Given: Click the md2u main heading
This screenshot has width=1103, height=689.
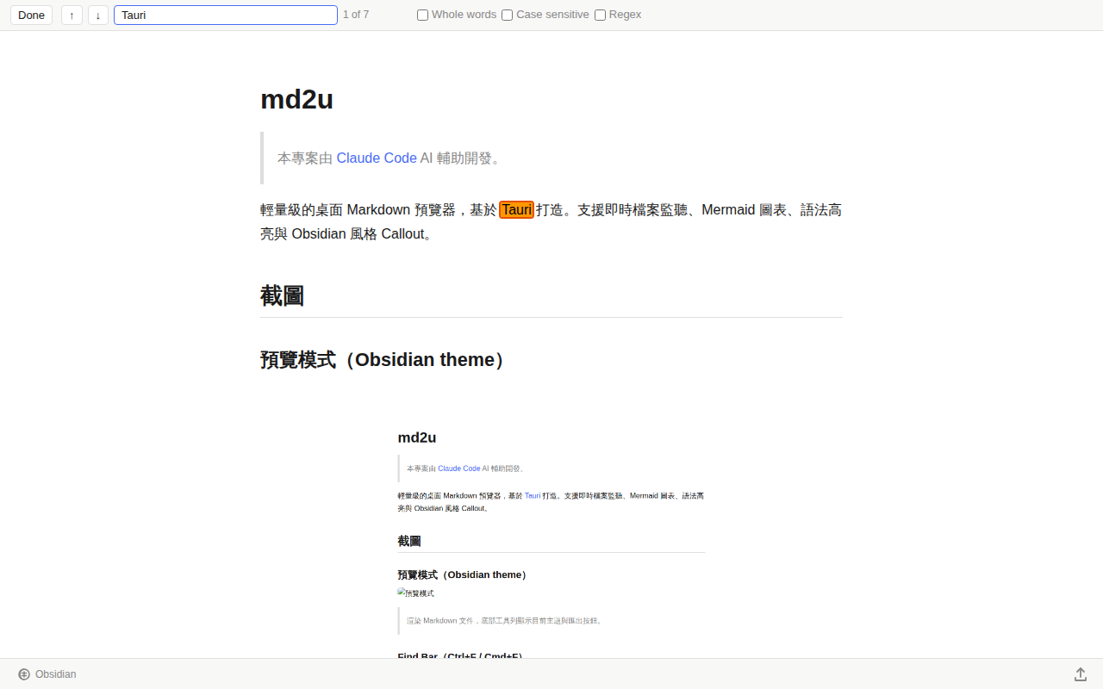Looking at the screenshot, I should click(x=296, y=100).
